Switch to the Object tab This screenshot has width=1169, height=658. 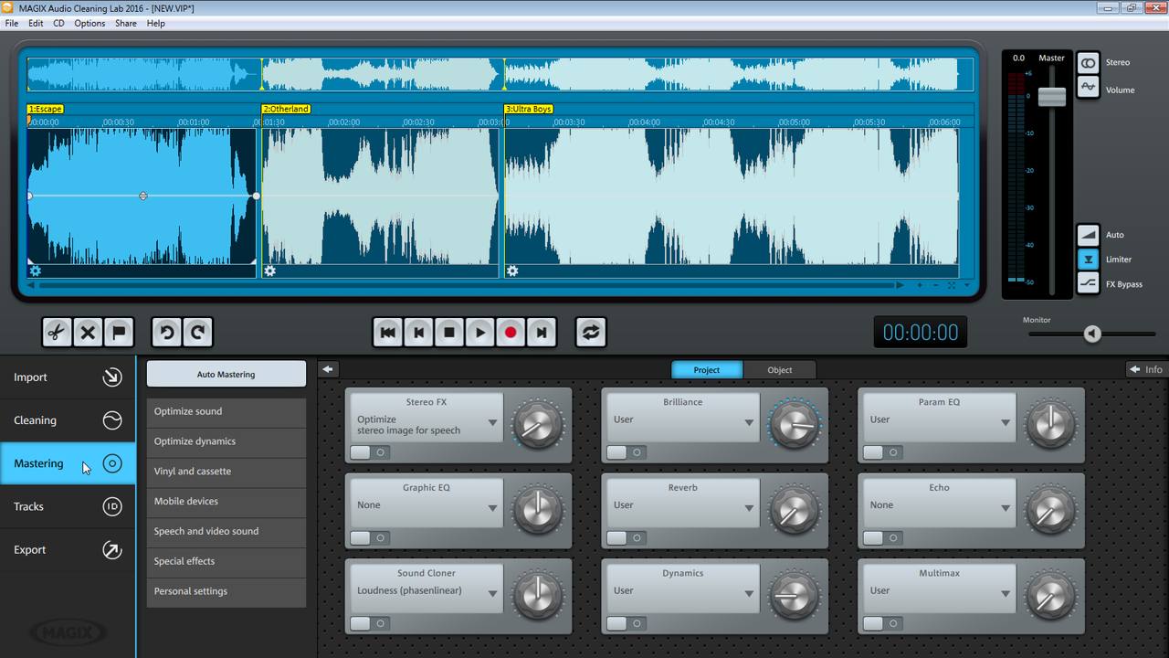780,370
